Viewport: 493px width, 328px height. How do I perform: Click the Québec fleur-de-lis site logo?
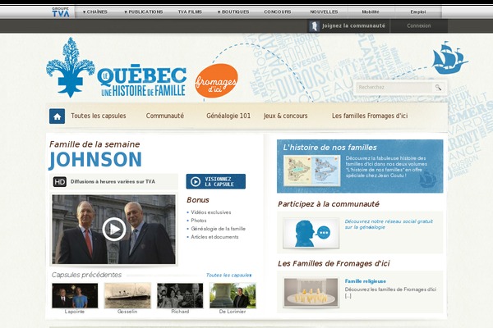[x=116, y=67]
